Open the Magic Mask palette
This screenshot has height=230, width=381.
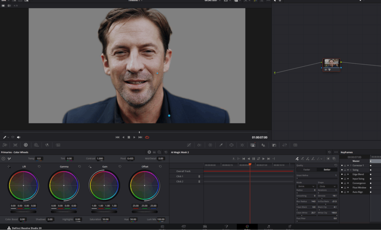(253, 145)
